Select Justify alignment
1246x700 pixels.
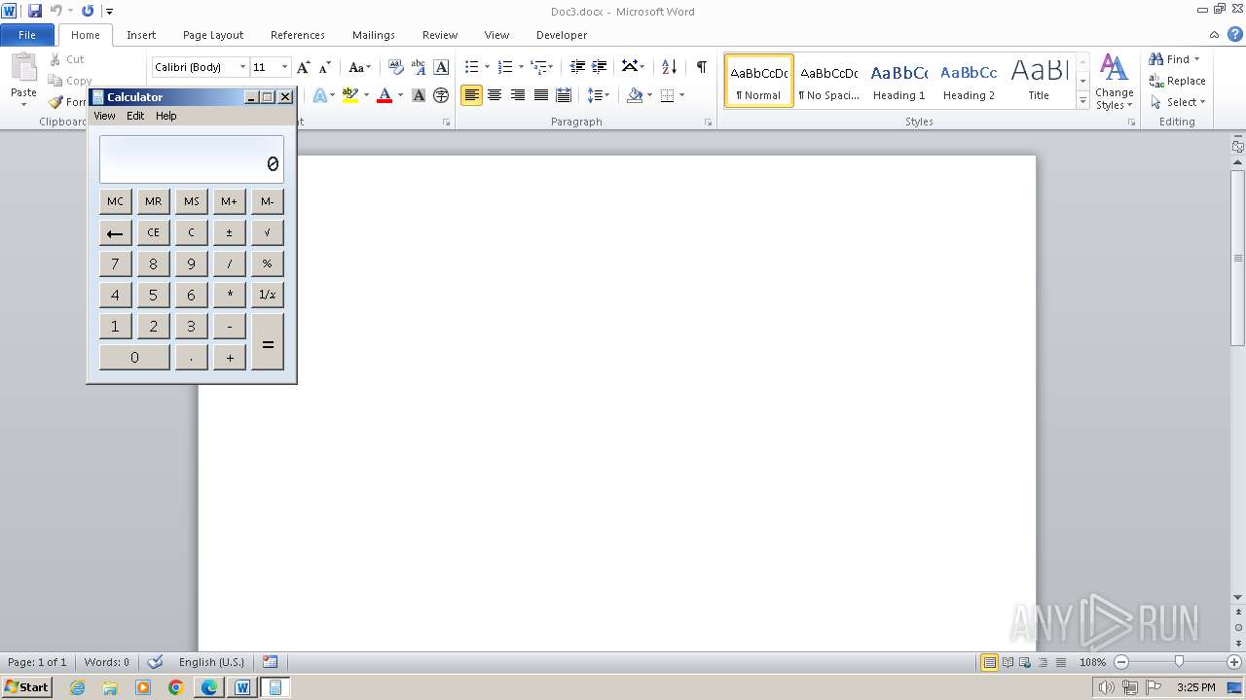point(540,95)
